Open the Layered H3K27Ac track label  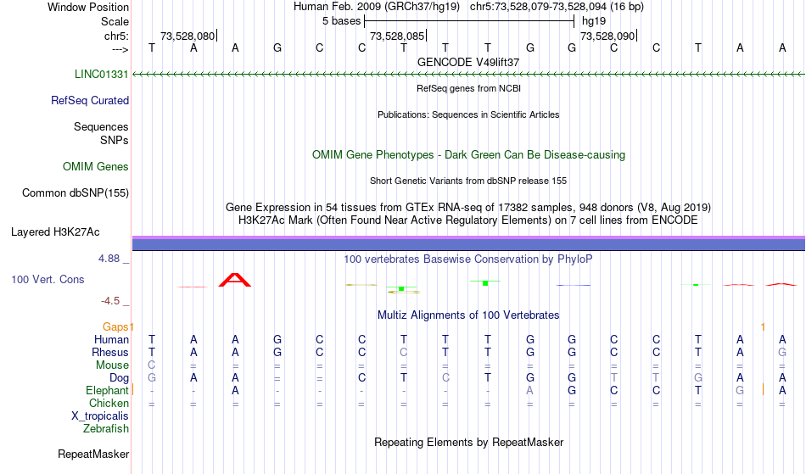[55, 231]
